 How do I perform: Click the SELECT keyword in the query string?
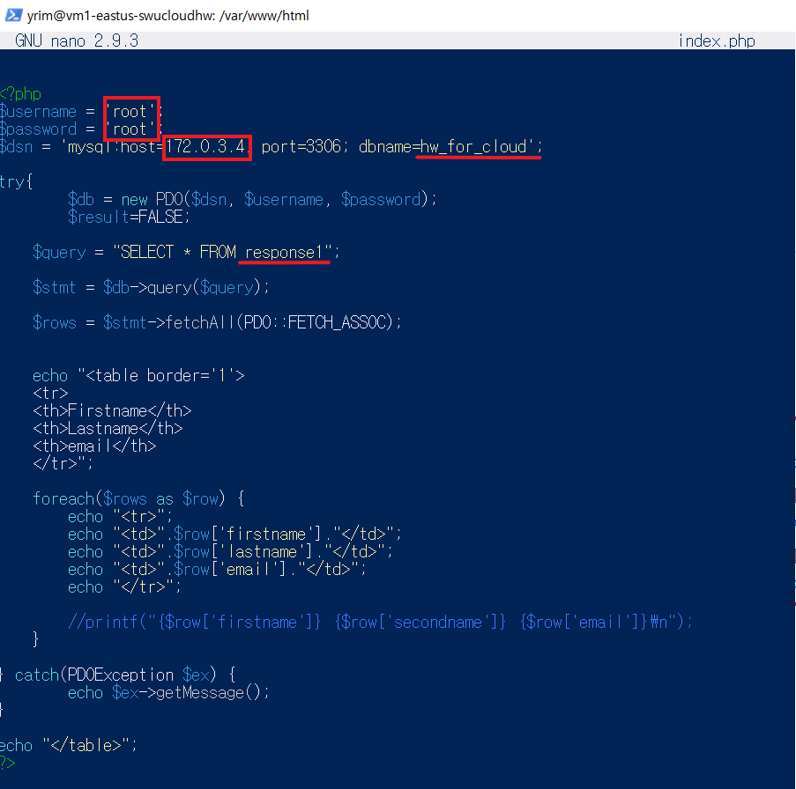pyautogui.click(x=147, y=252)
